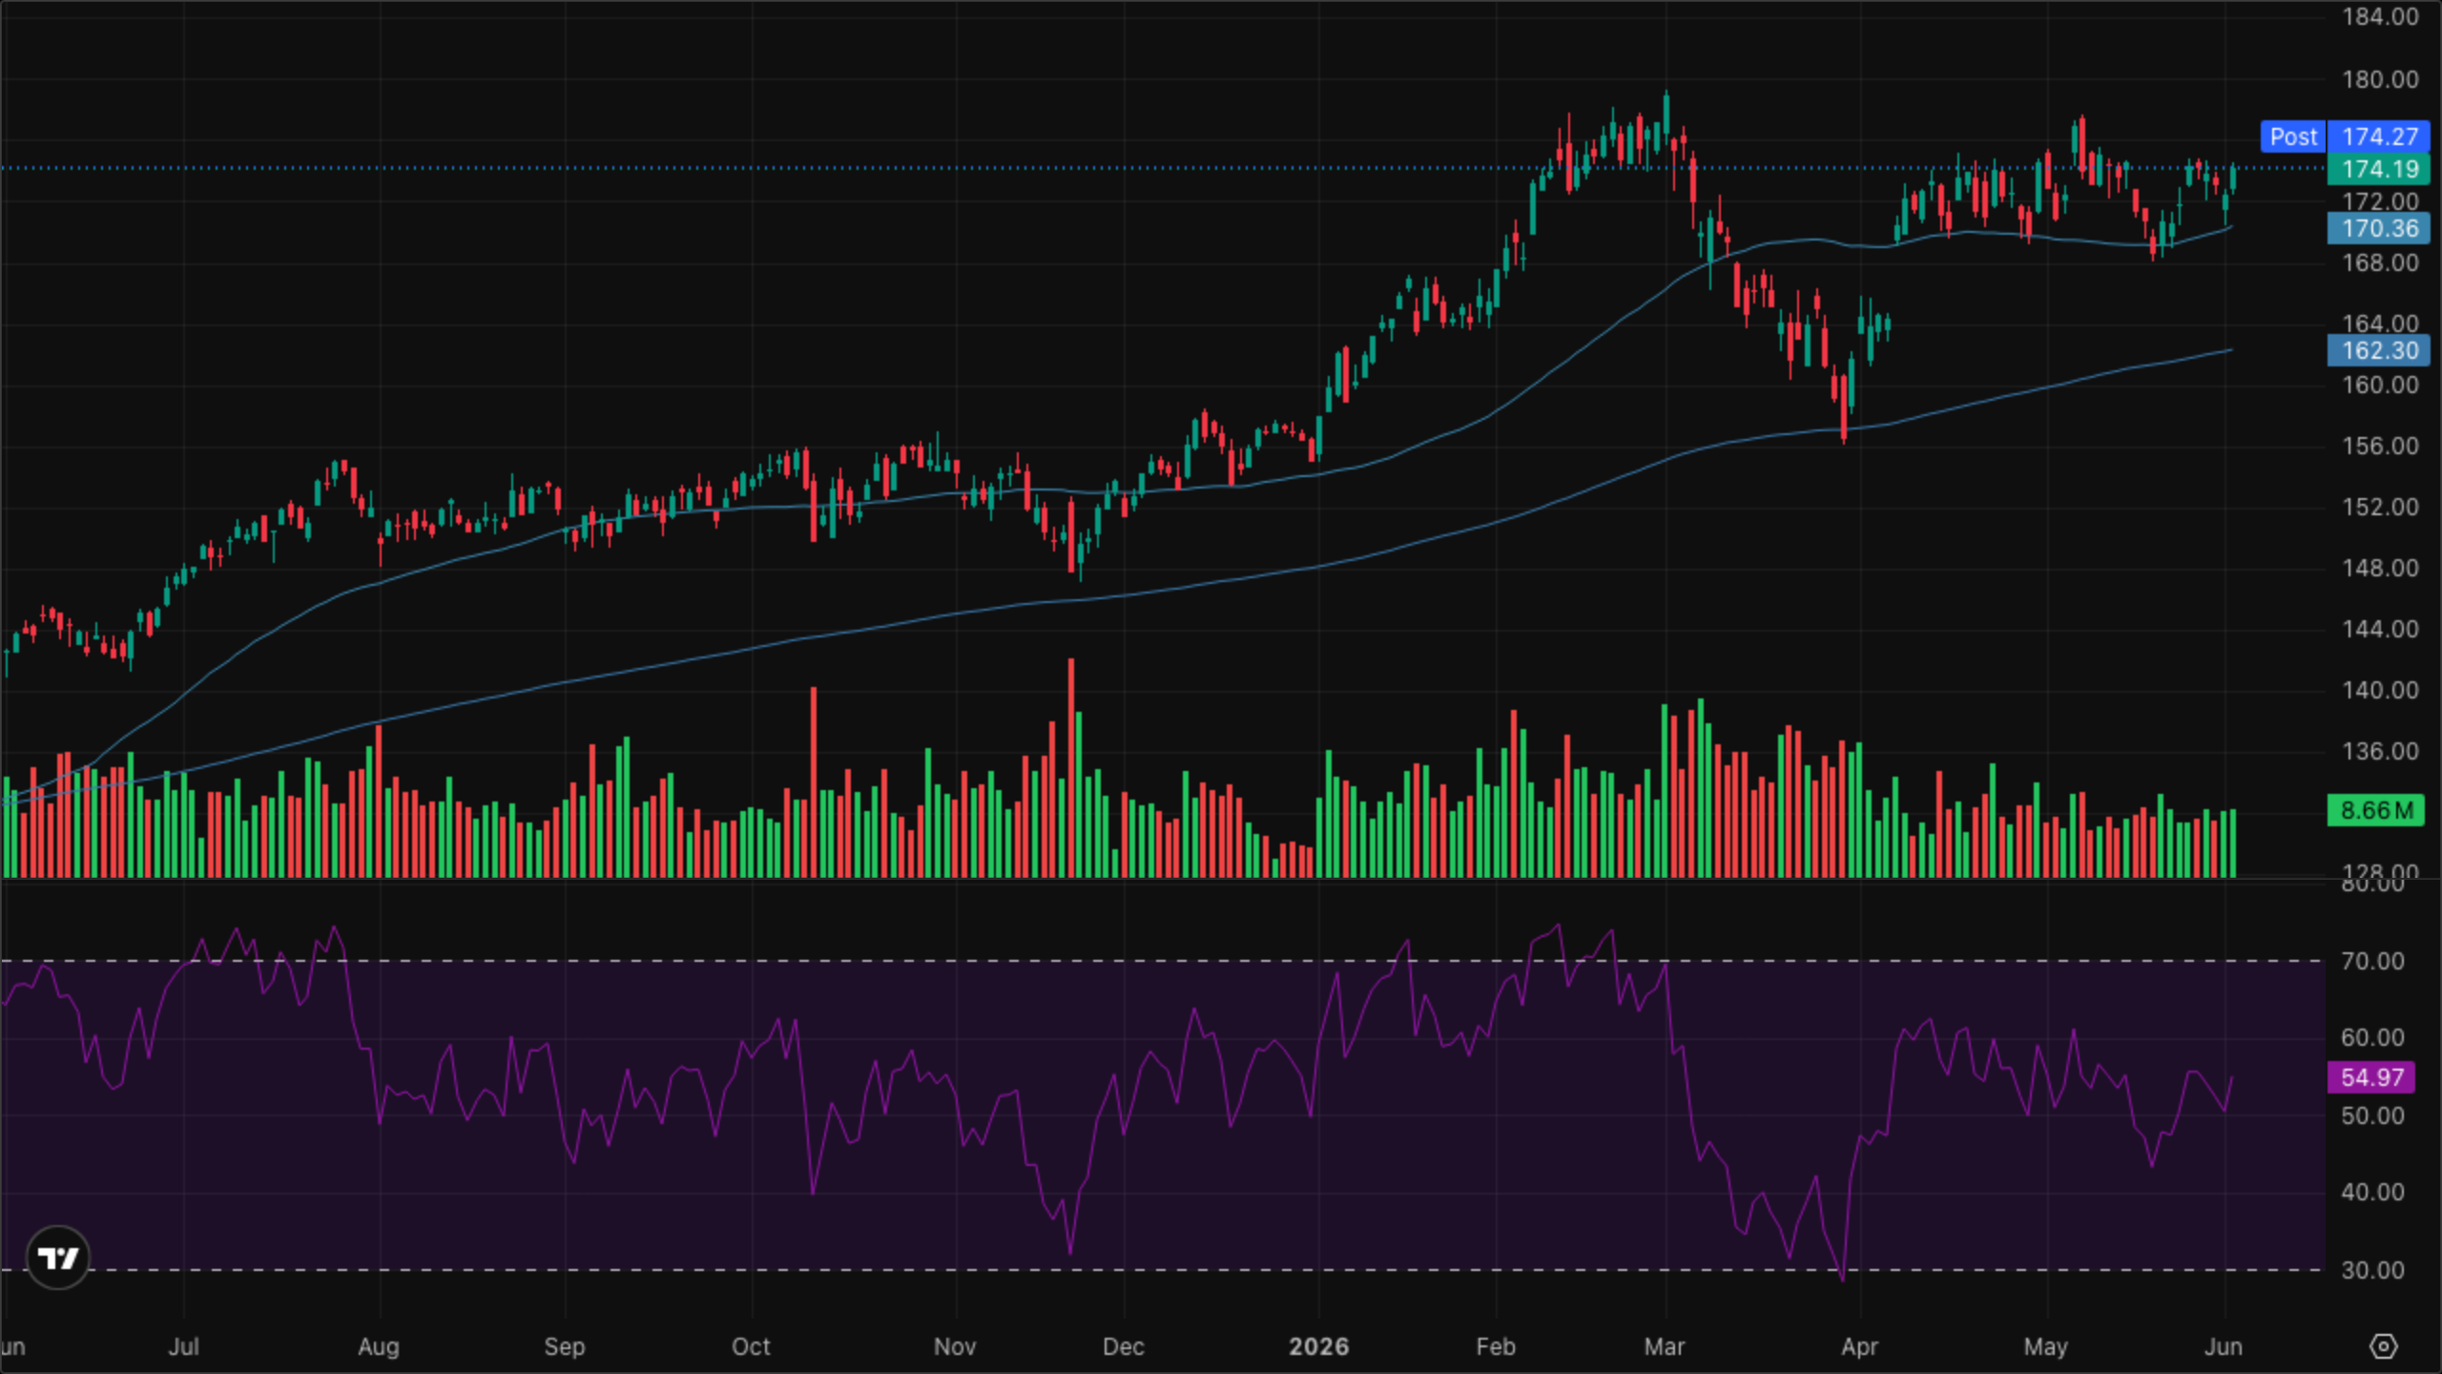The height and width of the screenshot is (1374, 2442).
Task: Click the RSI 30.00 axis label
Action: [2372, 1270]
